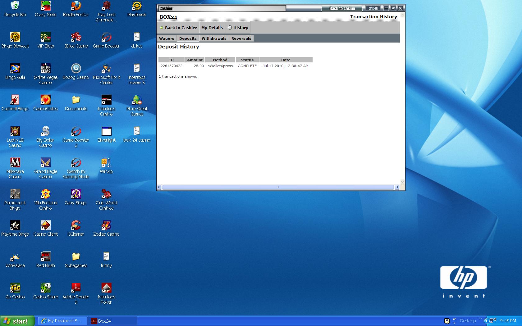Click the help question-mark tray icon

[447, 321]
